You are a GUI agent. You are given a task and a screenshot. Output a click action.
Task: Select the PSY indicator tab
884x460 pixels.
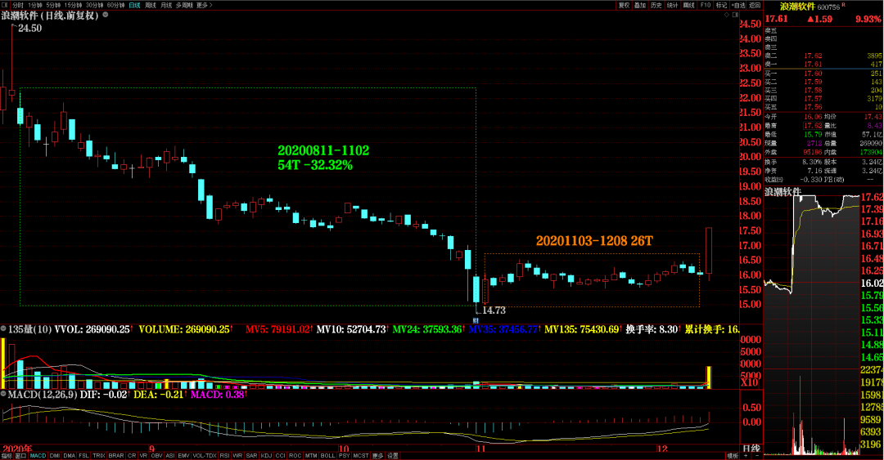tap(344, 455)
